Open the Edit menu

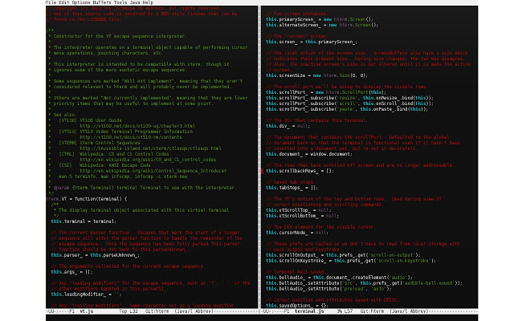[64, 2]
